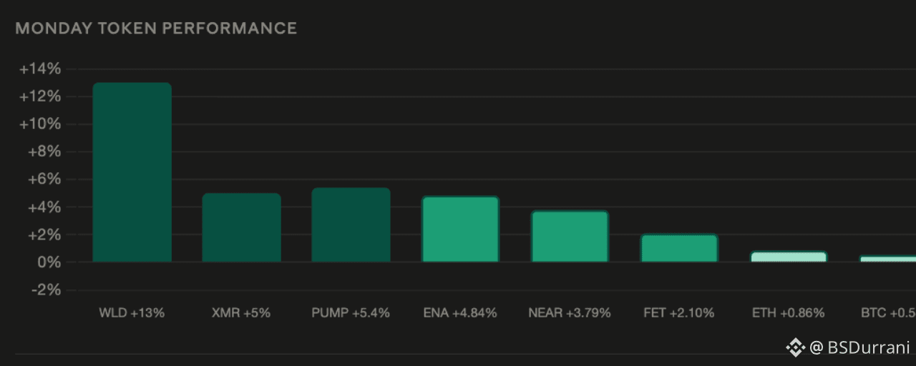Click the '+2%' y-axis label
The image size is (916, 366).
click(x=44, y=235)
